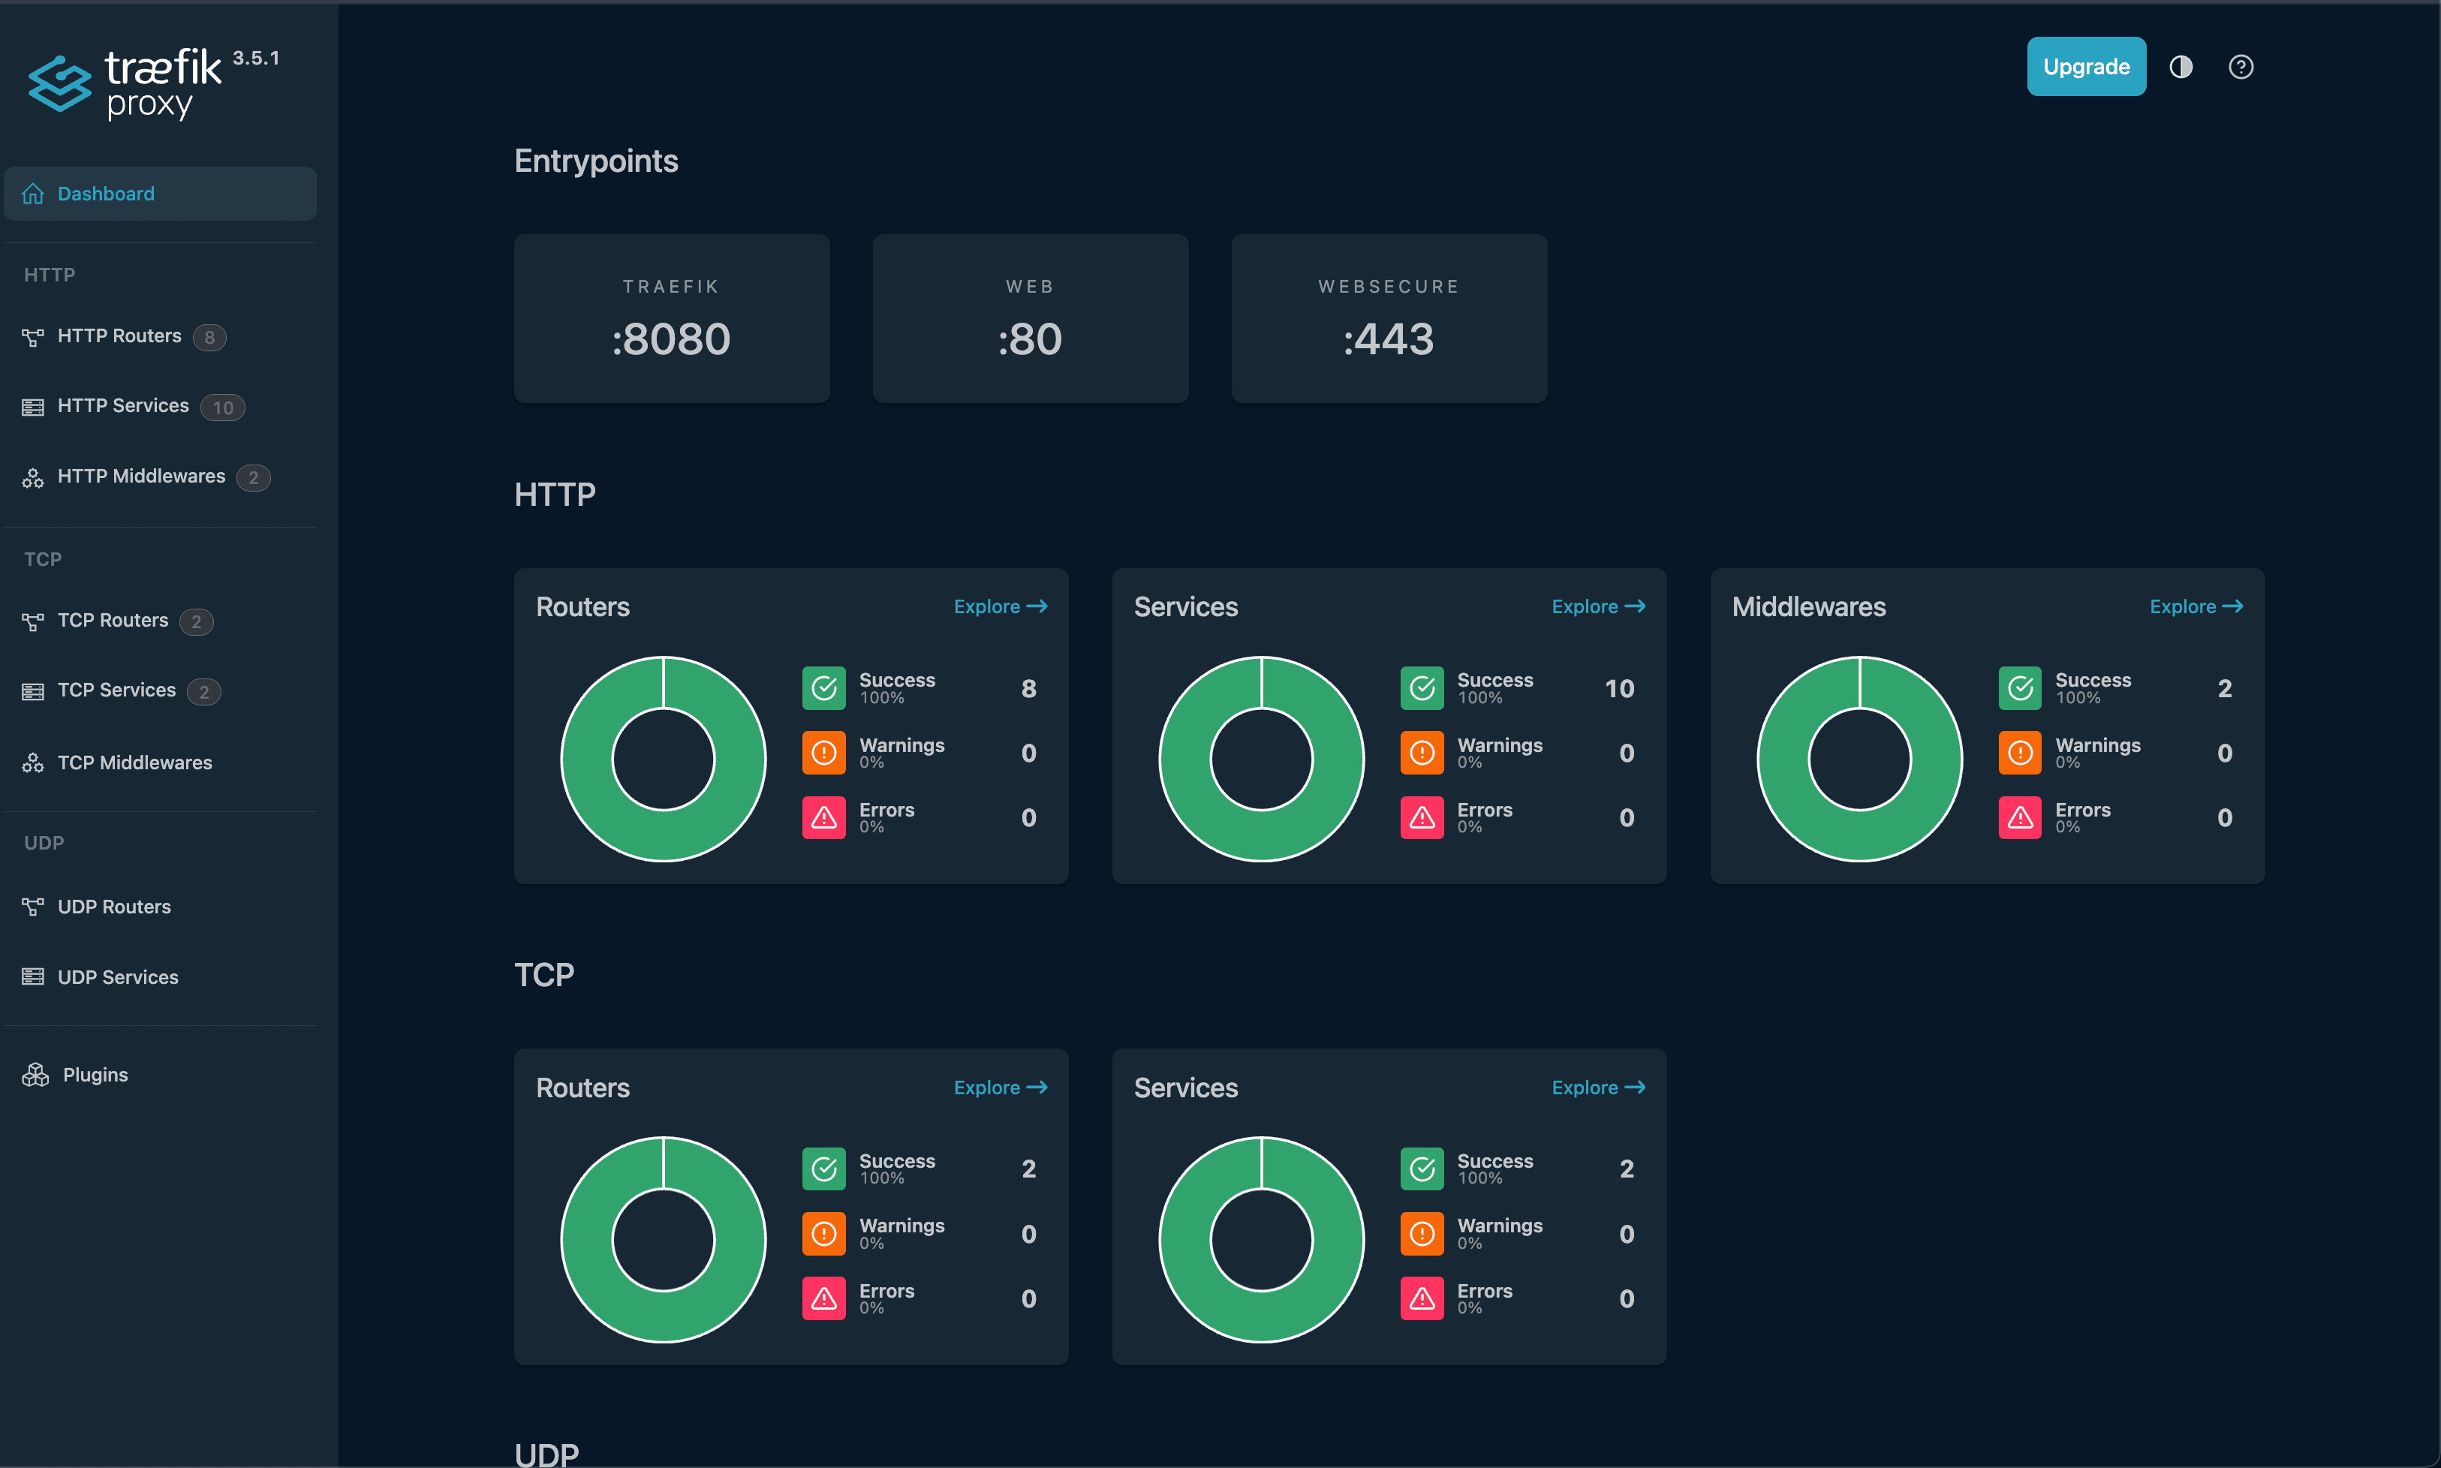2441x1468 pixels.
Task: Click HTTP Middlewares red Errors icon
Action: [2021, 818]
